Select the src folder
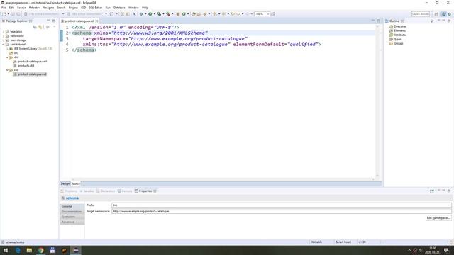The width and height of the screenshot is (454, 255). [x=13, y=53]
